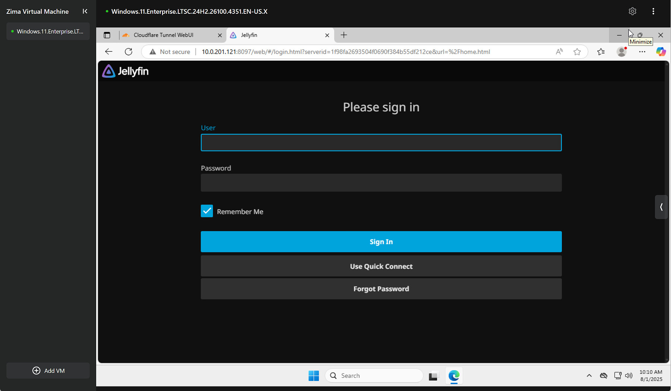The image size is (671, 391).
Task: Click the taskbar Search box
Action: pyautogui.click(x=374, y=376)
